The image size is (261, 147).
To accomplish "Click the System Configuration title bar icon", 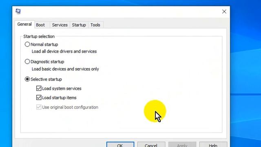I will [18, 11].
